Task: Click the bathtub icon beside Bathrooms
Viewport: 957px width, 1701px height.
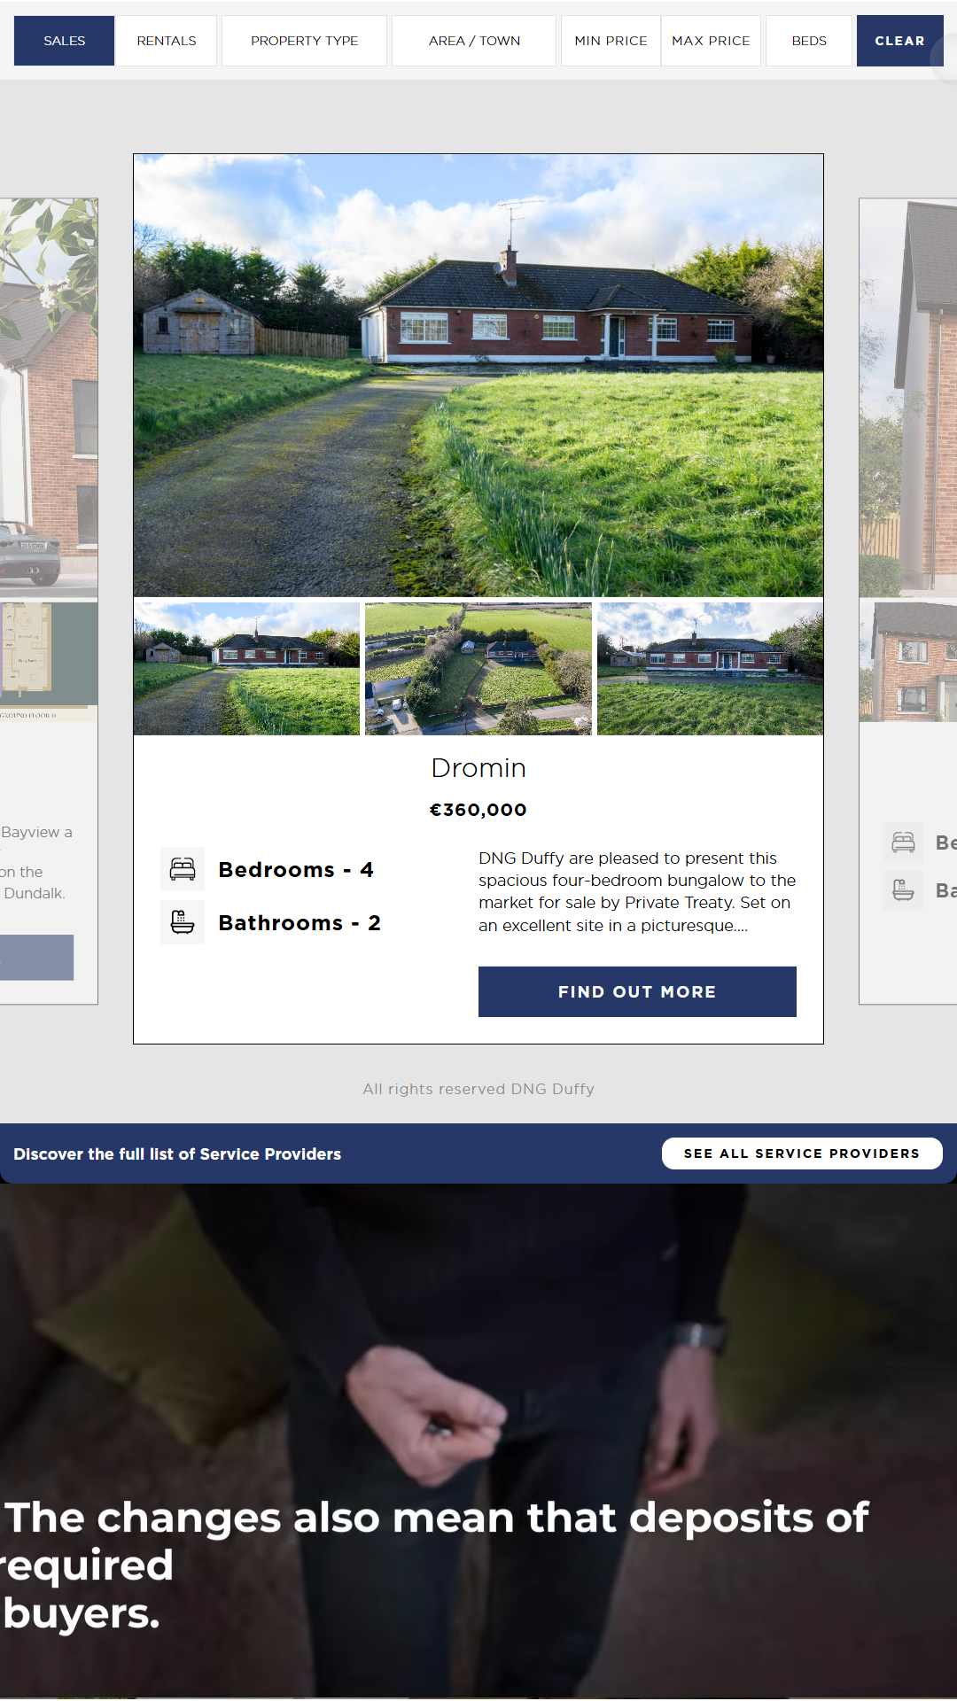Action: click(x=183, y=922)
